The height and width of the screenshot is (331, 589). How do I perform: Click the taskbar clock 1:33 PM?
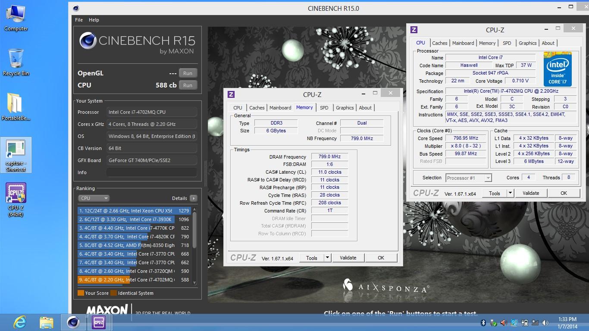[x=567, y=319]
